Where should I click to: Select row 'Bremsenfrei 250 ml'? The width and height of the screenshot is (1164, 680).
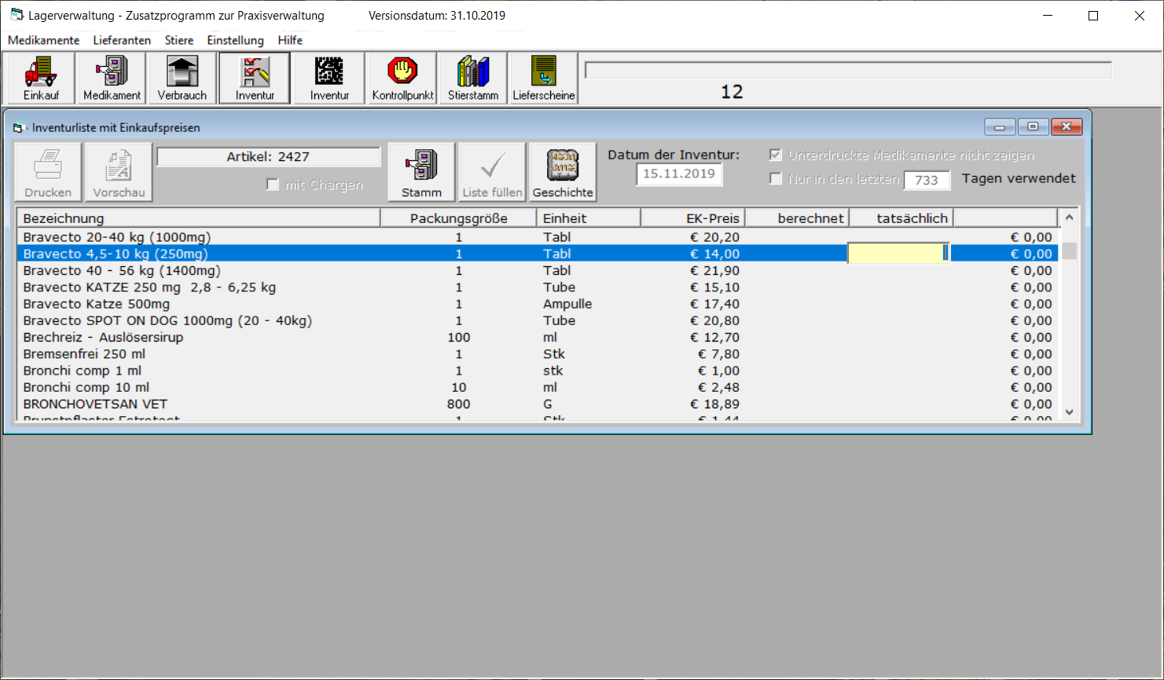(x=538, y=354)
